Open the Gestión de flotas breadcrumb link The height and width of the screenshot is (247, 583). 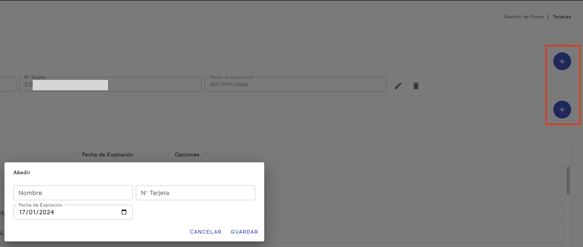pyautogui.click(x=523, y=17)
